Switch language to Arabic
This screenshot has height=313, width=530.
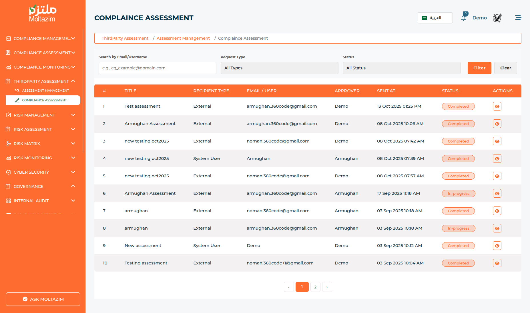(435, 18)
